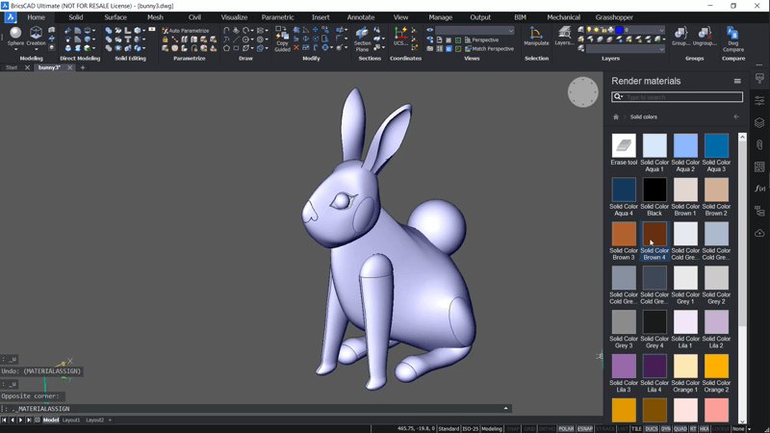Switch to Annotate ribbon tab

pos(361,17)
